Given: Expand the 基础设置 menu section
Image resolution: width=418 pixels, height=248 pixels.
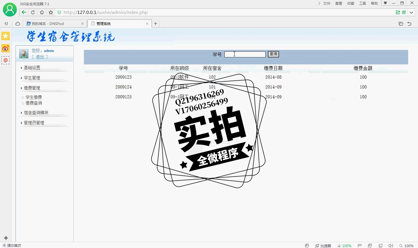Looking at the screenshot, I should [x=32, y=68].
